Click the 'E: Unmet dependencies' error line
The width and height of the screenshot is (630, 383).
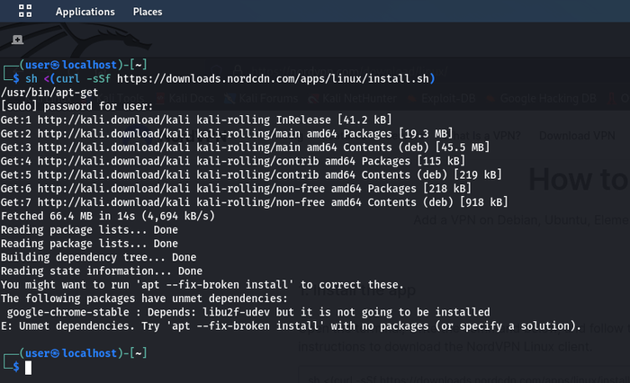click(291, 325)
